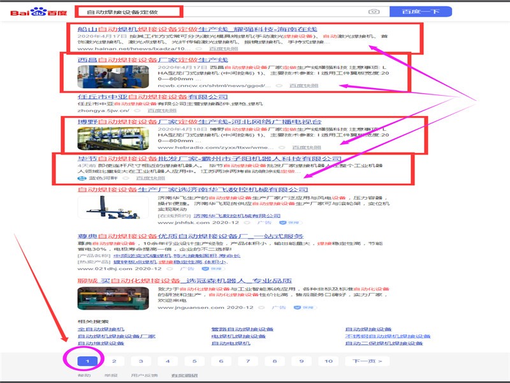This screenshot has height=383, width=510.
Task: Open 百度快照 for ncwb.cnncw.cn result
Action: coord(304,86)
